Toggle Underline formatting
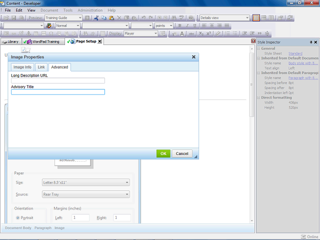320x240 pixels. coord(194,25)
